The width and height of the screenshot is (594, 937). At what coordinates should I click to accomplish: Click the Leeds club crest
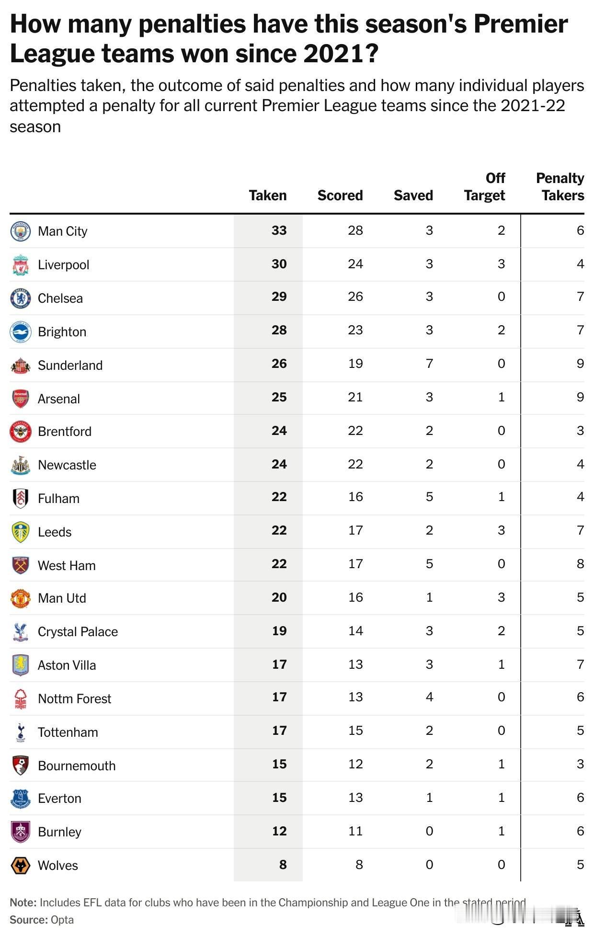tap(21, 532)
